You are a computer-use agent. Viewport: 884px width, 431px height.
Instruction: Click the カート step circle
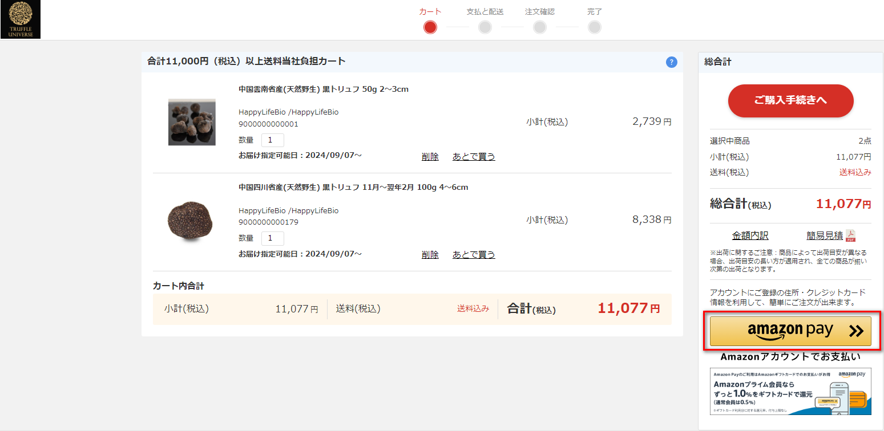coord(430,27)
